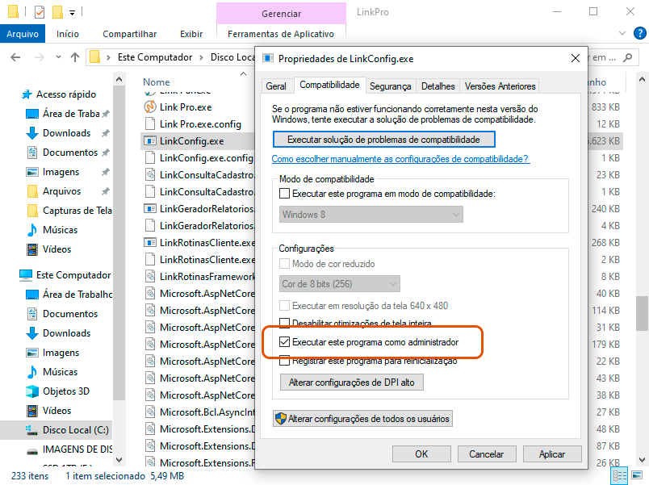Uncheck Executar este programa como administrador
The height and width of the screenshot is (485, 649).
click(x=284, y=343)
